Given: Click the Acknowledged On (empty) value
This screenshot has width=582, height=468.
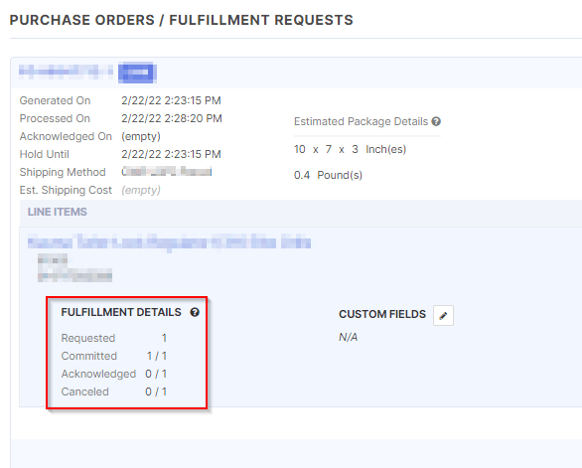Looking at the screenshot, I should pos(141,137).
